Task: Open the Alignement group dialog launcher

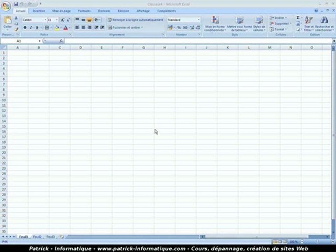Action: point(163,35)
